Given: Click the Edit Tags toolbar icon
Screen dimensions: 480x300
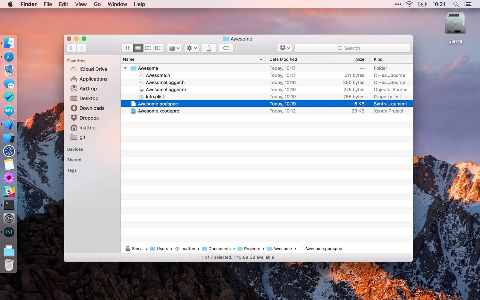Looking at the screenshot, I should [226, 48].
